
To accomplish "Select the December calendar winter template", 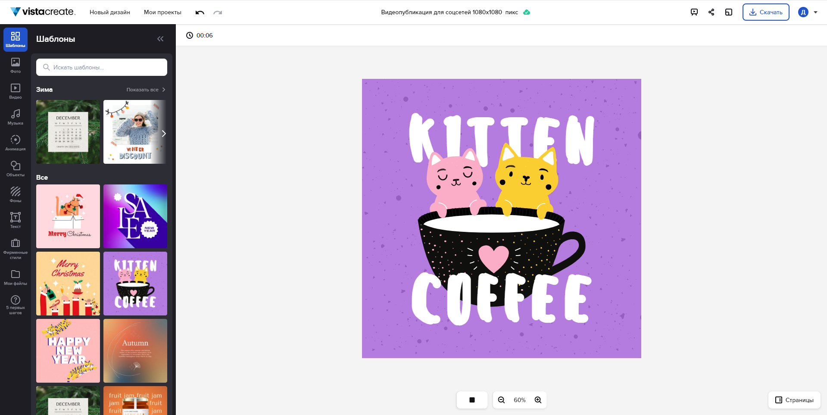I will (68, 132).
